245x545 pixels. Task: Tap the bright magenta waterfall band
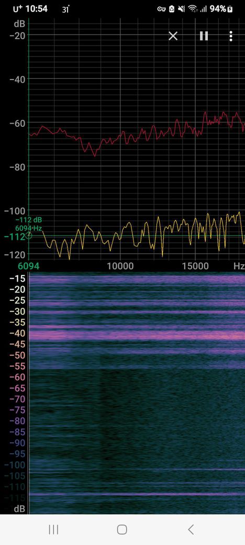tap(137, 335)
